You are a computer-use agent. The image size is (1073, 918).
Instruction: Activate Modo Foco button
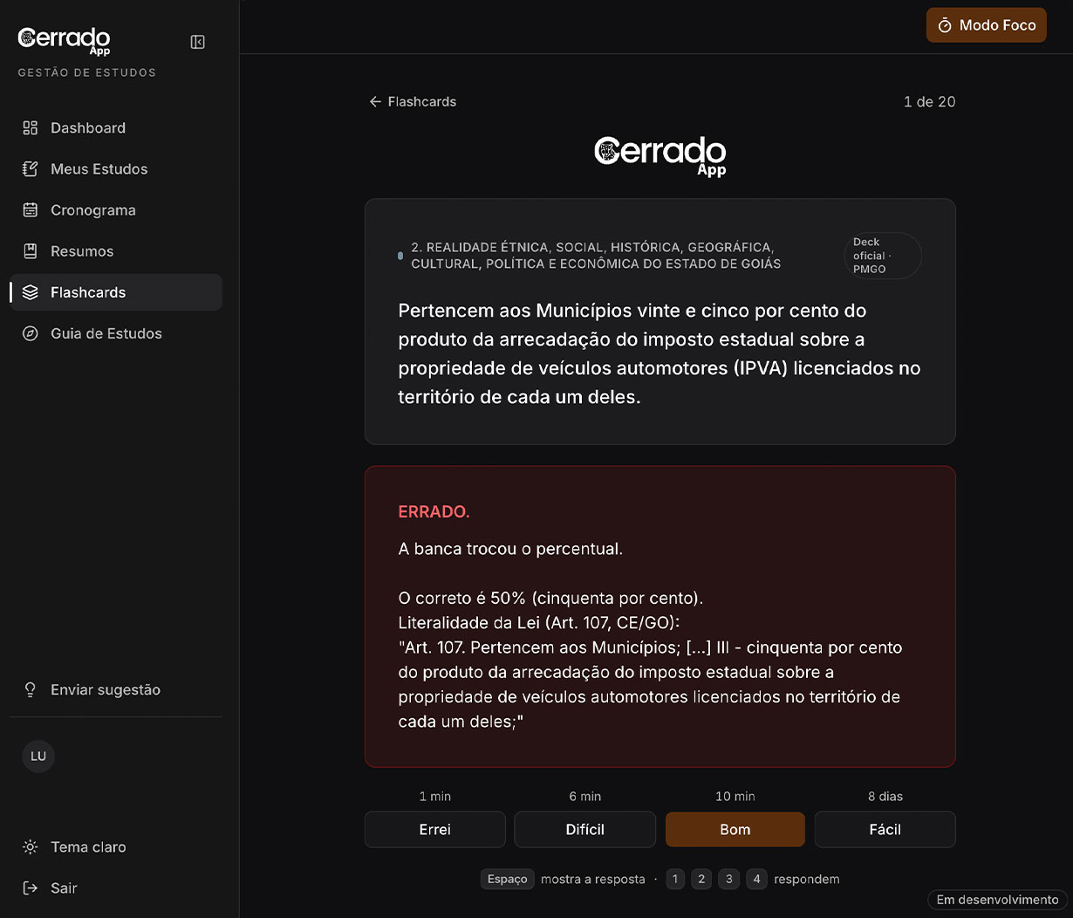pos(986,25)
